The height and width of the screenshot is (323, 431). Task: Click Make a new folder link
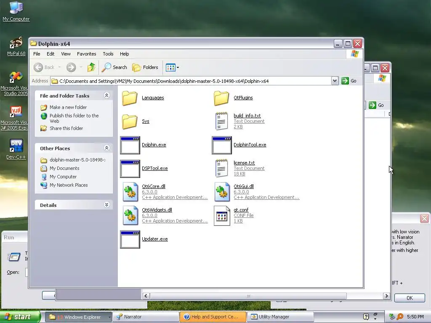click(68, 107)
